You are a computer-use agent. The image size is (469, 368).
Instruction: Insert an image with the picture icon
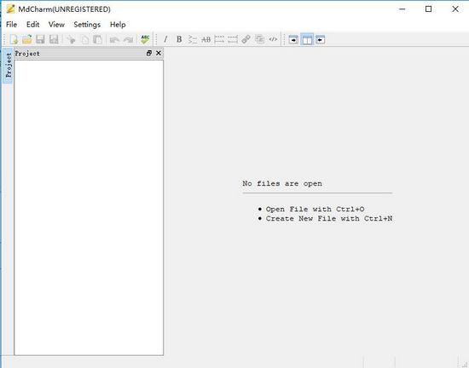pos(259,39)
